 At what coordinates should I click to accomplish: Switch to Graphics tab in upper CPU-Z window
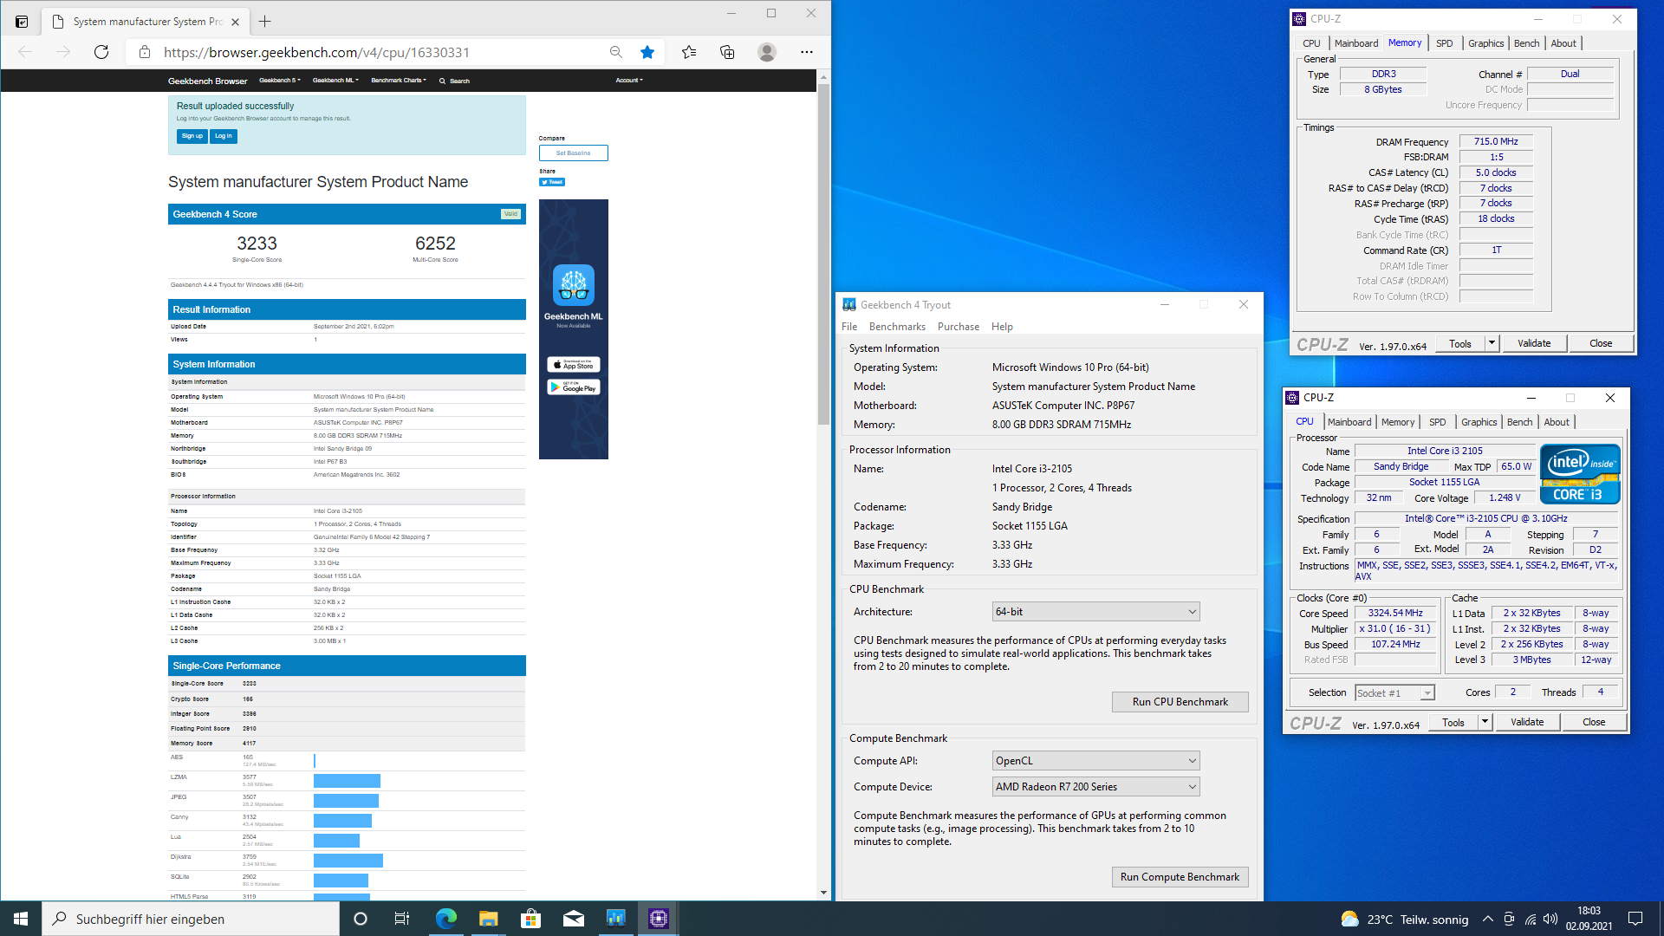1485,43
